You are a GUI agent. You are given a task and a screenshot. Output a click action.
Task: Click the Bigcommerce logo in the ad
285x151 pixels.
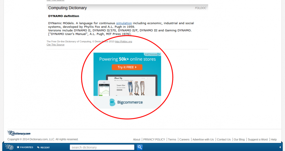coord(126,102)
